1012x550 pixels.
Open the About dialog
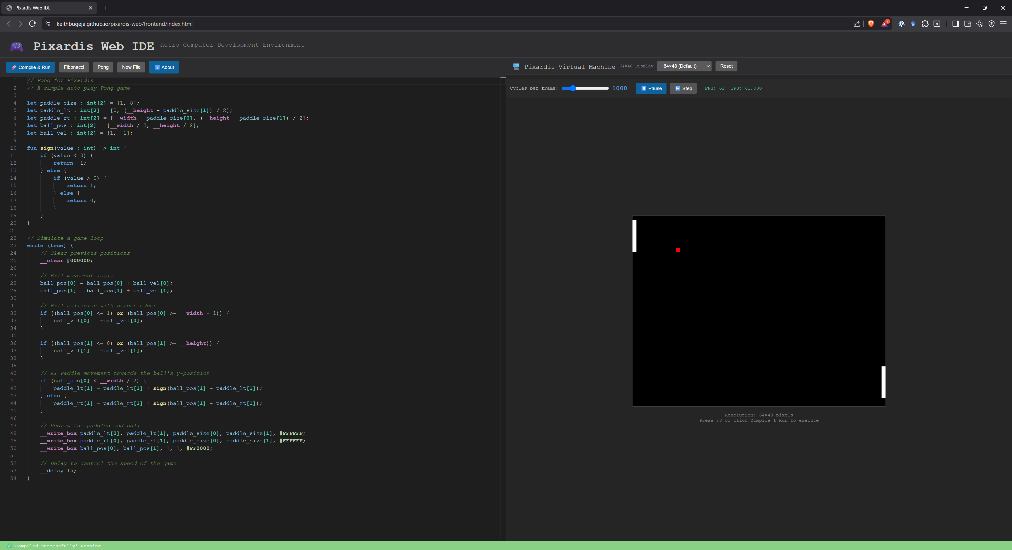click(x=164, y=67)
